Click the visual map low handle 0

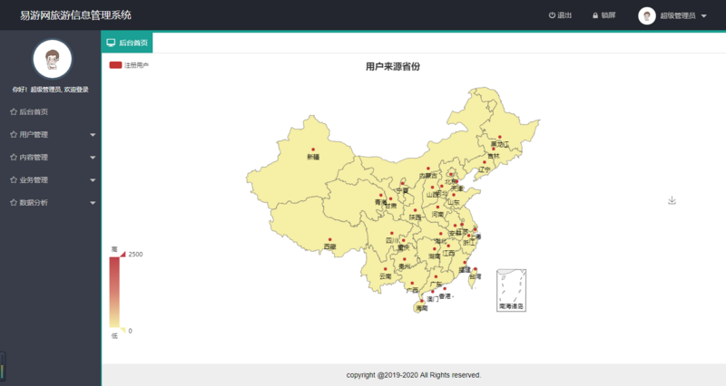(123, 330)
